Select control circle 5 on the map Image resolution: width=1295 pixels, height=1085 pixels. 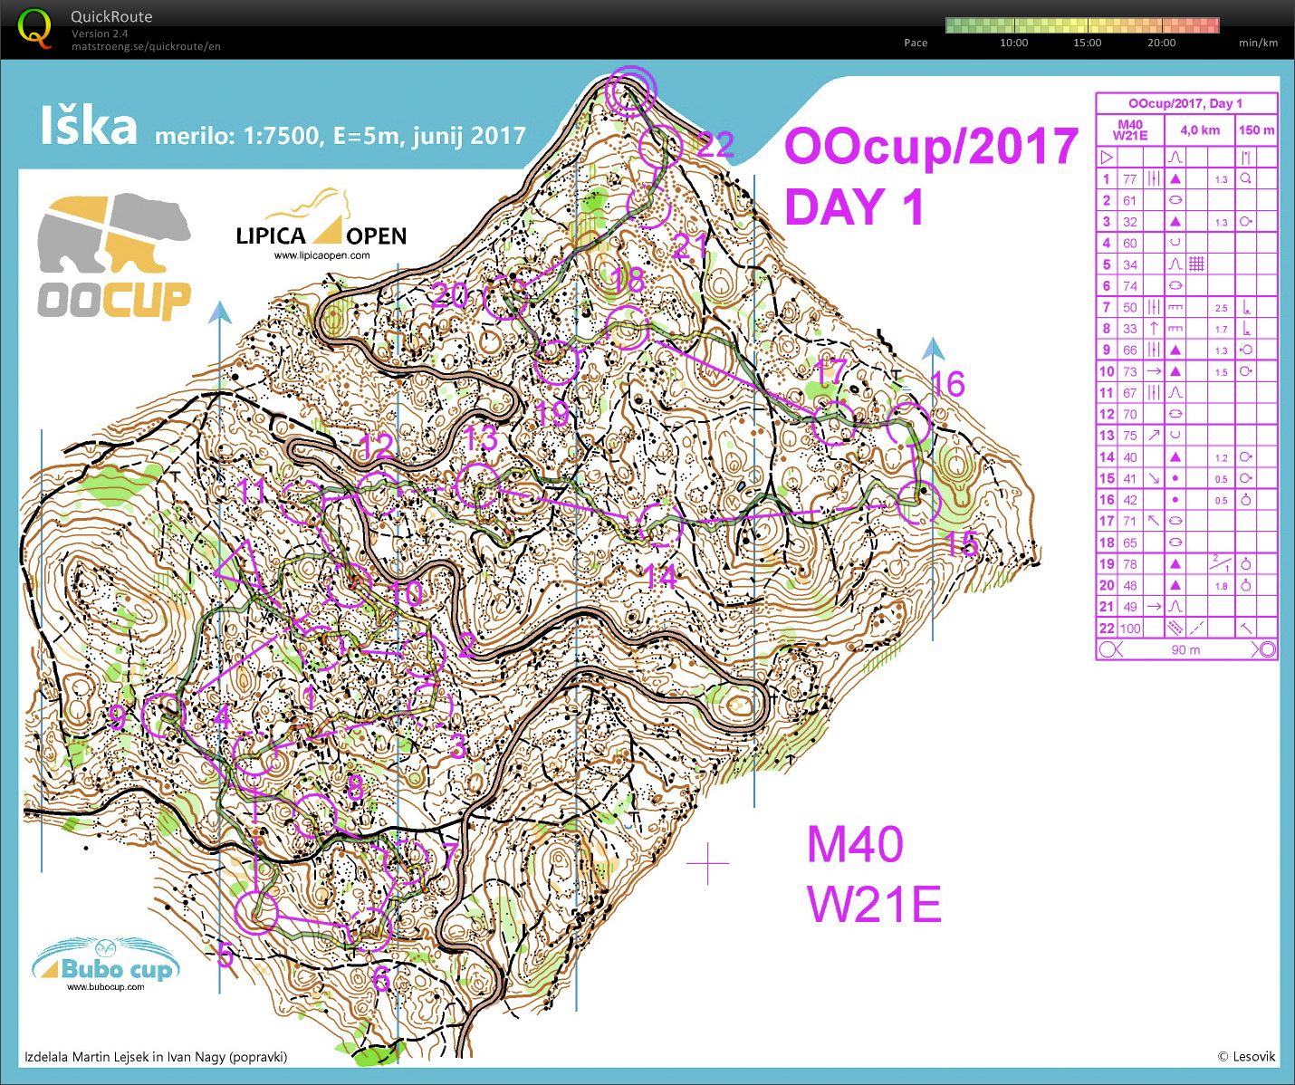[256, 911]
